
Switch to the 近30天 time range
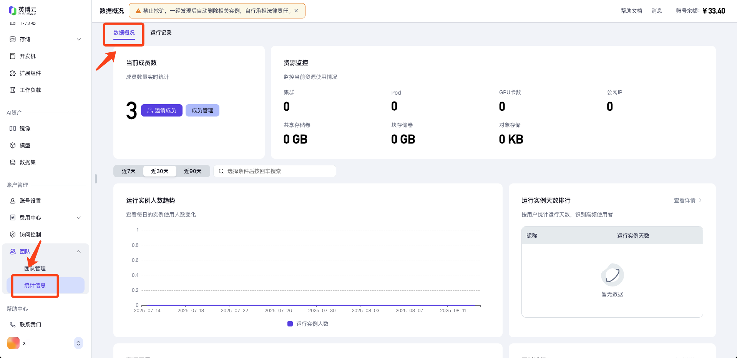point(160,171)
